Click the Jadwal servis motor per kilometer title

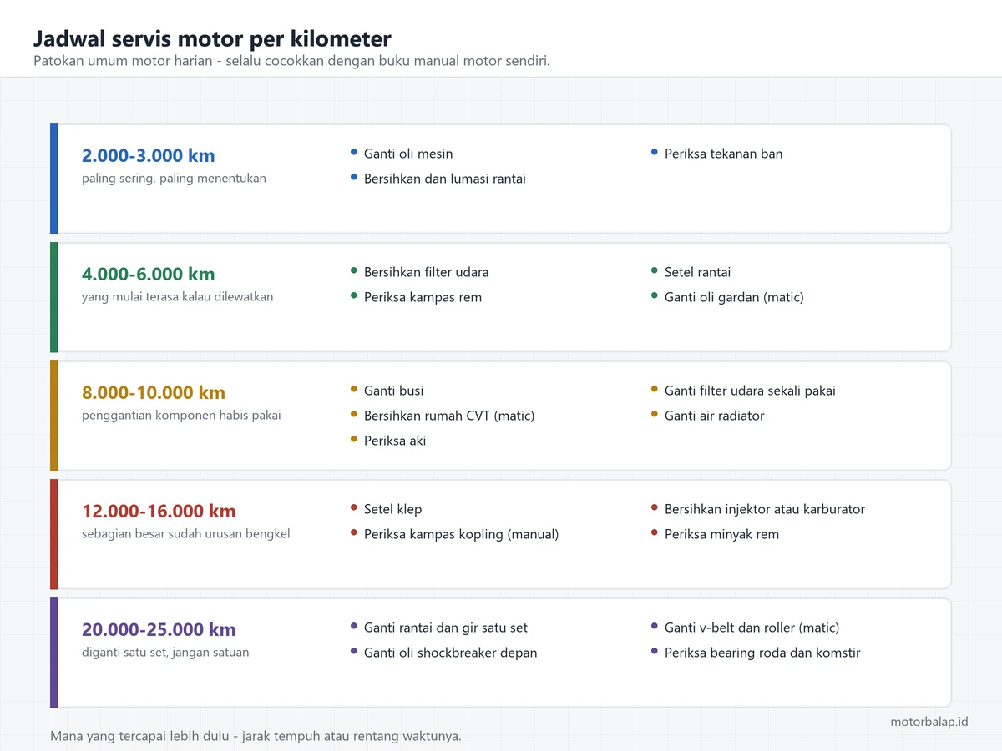tap(212, 38)
